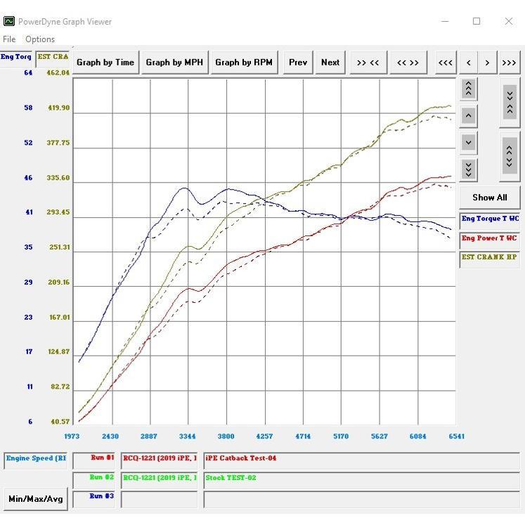The image size is (525, 525).
Task: Toggle the Eng Power T WC trace
Action: [489, 239]
